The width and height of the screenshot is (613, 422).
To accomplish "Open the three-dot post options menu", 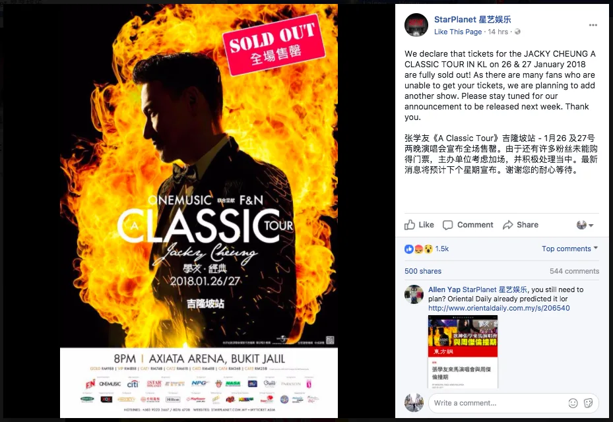I will pyautogui.click(x=593, y=25).
